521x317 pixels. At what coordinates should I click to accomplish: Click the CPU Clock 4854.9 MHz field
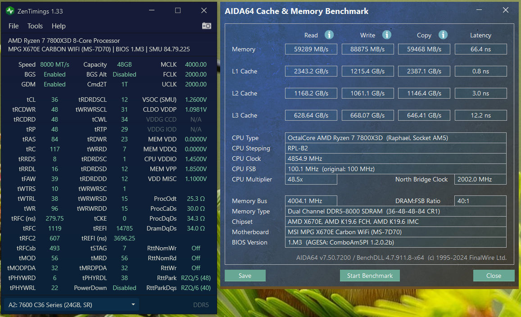tap(395, 158)
